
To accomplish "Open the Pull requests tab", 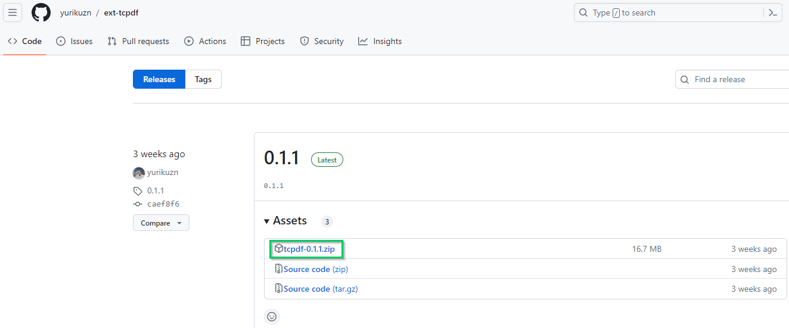I will 138,41.
